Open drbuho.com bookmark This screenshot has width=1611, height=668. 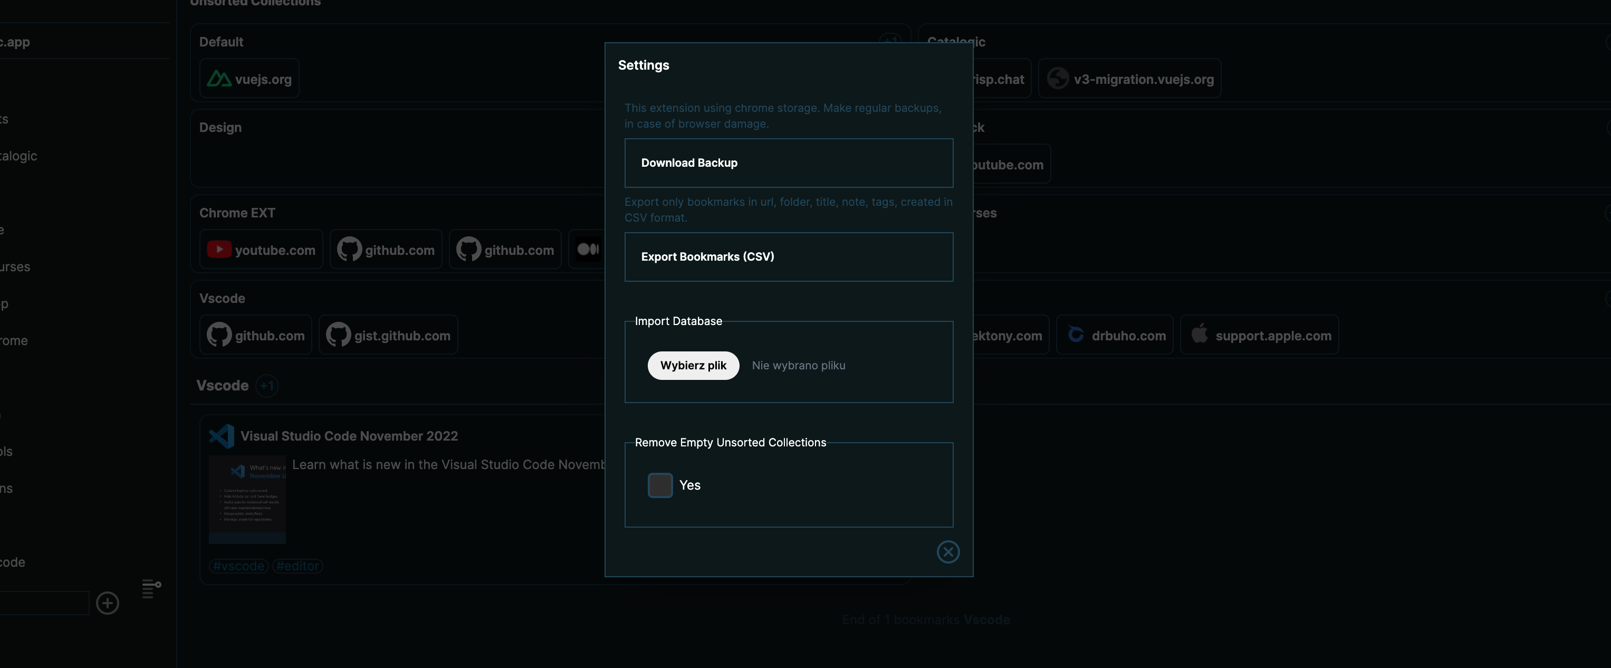point(1115,335)
